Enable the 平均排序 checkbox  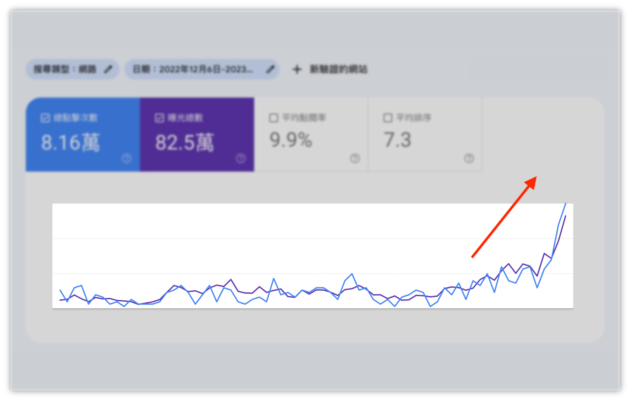(x=387, y=118)
